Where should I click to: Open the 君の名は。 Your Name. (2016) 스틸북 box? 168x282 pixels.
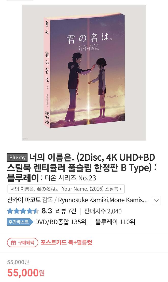tap(66, 189)
